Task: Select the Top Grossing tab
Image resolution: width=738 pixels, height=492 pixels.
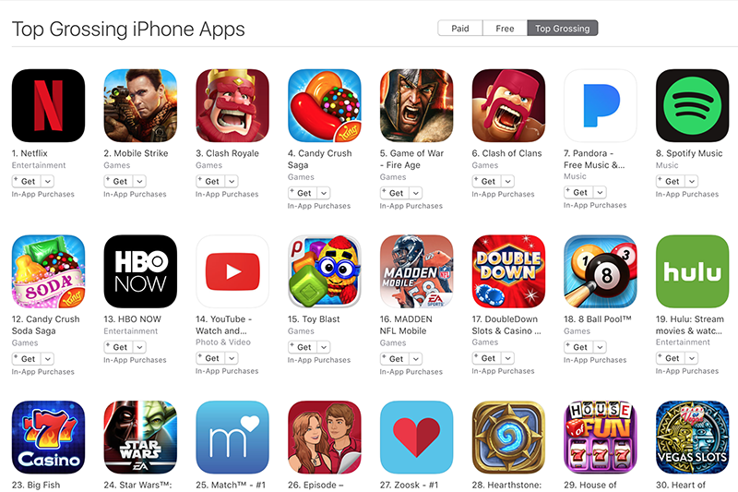Action: [x=563, y=29]
